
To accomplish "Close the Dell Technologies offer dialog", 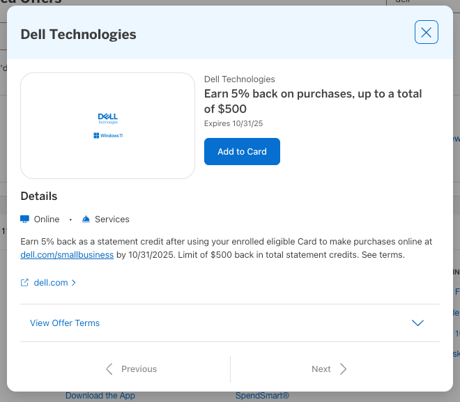I will click(426, 32).
